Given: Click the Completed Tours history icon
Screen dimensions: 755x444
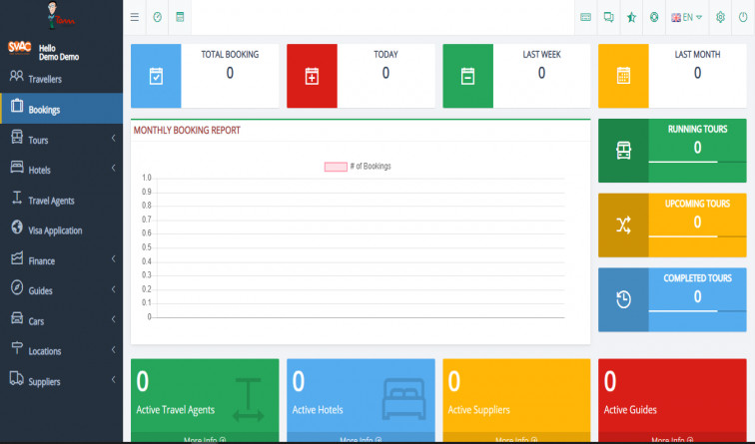Looking at the screenshot, I should click(623, 299).
